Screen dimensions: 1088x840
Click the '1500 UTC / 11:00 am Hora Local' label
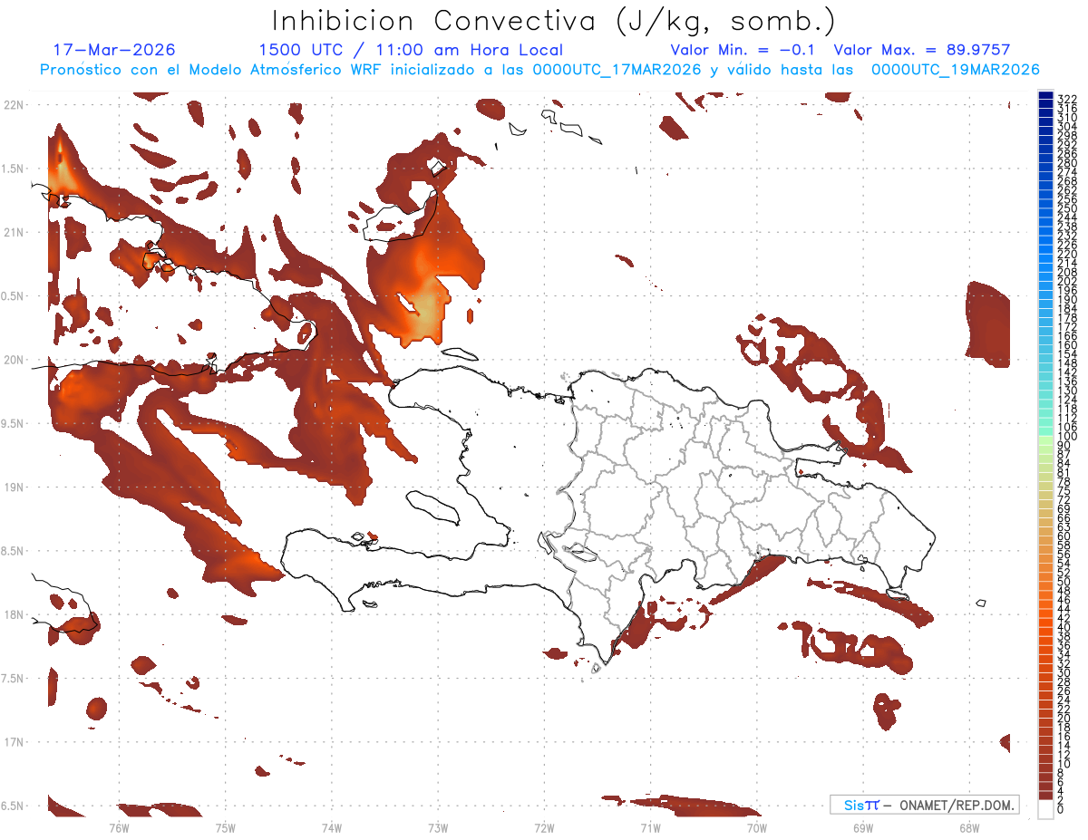411,51
